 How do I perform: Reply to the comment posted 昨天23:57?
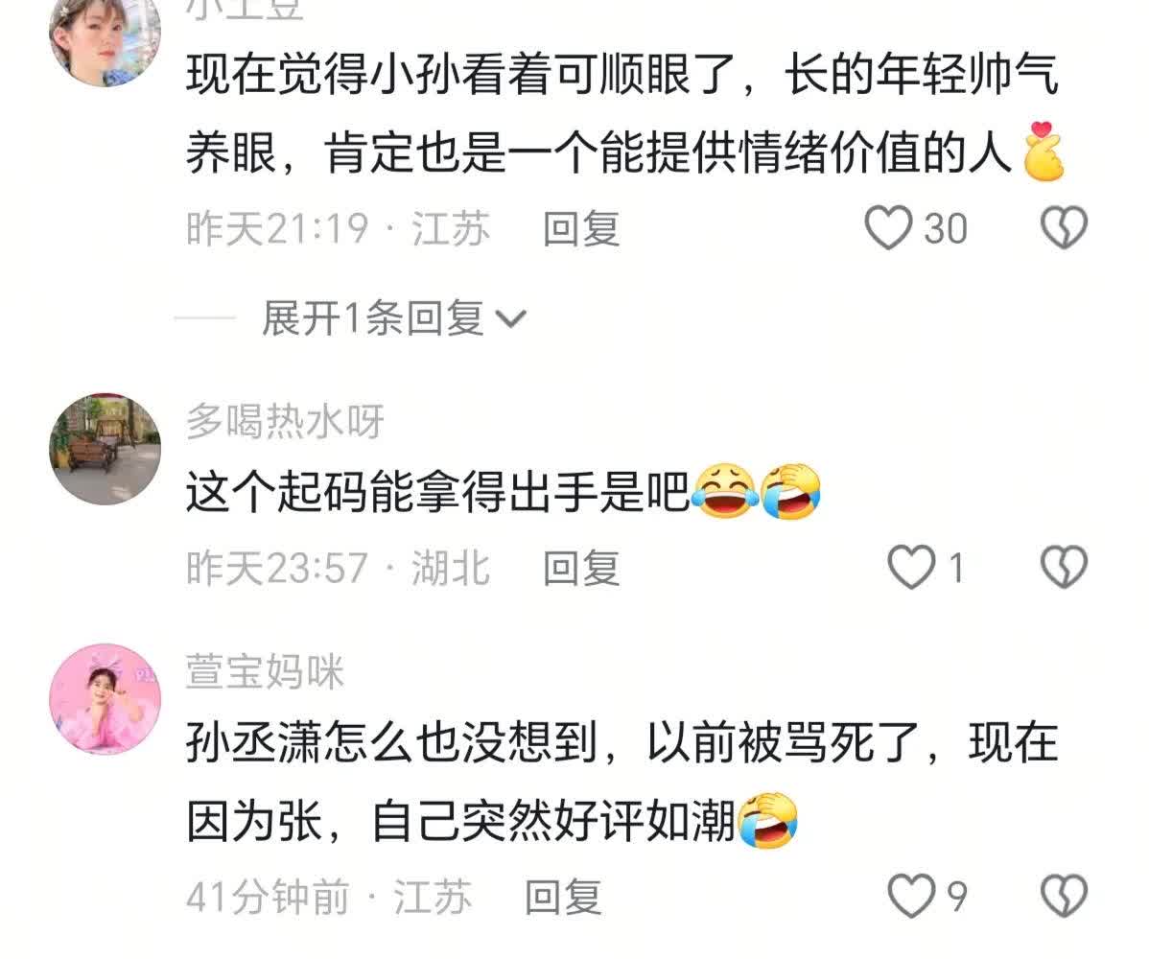pyautogui.click(x=581, y=569)
